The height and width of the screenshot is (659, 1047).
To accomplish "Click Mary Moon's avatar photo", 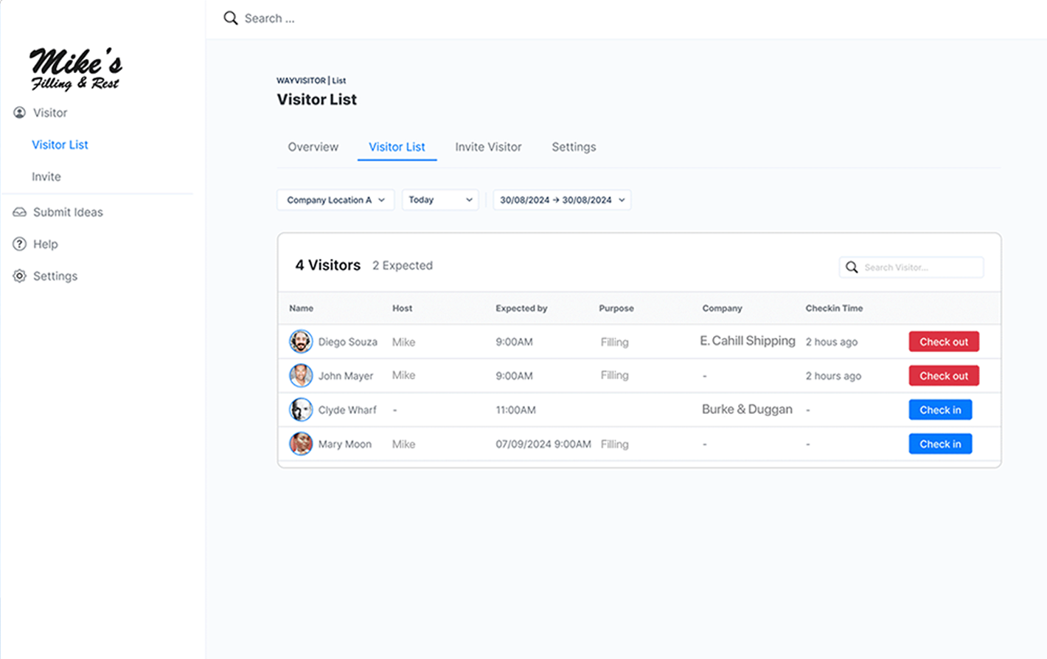I will pyautogui.click(x=301, y=444).
